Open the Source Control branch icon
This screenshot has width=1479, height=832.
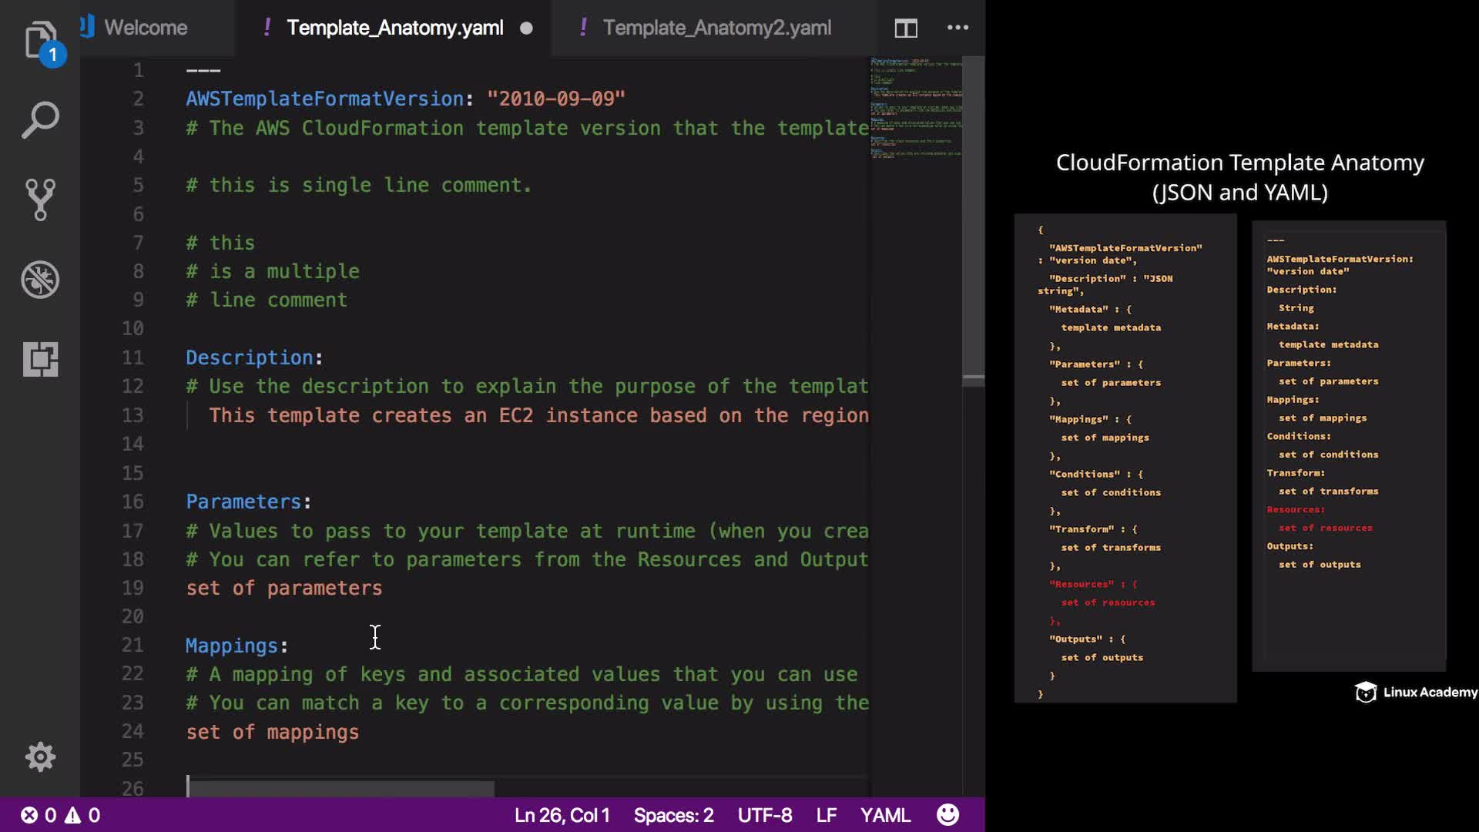coord(40,200)
